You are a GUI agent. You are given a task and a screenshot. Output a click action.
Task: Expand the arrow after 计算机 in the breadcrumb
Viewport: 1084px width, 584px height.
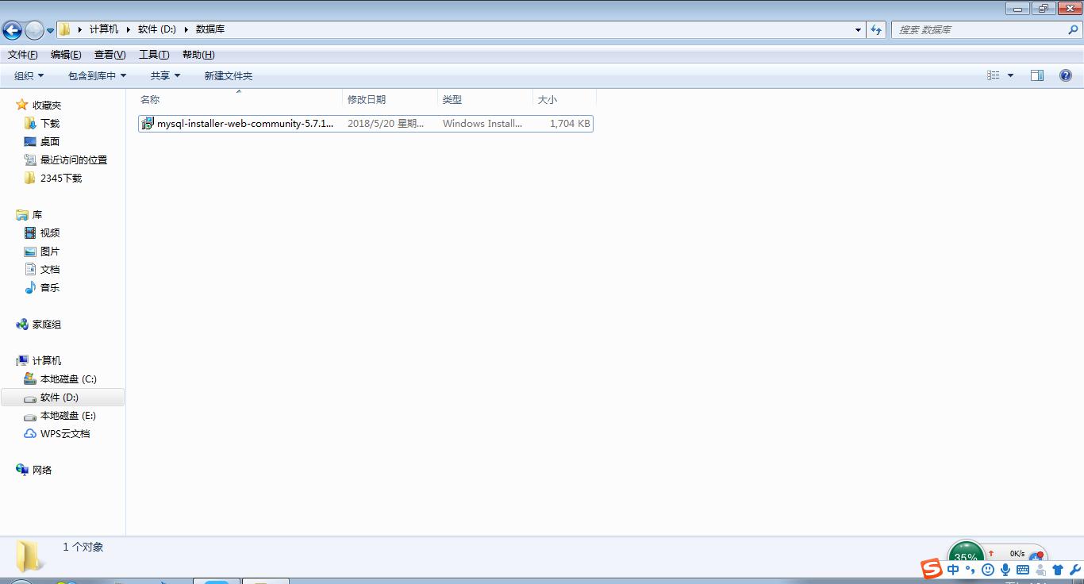129,29
